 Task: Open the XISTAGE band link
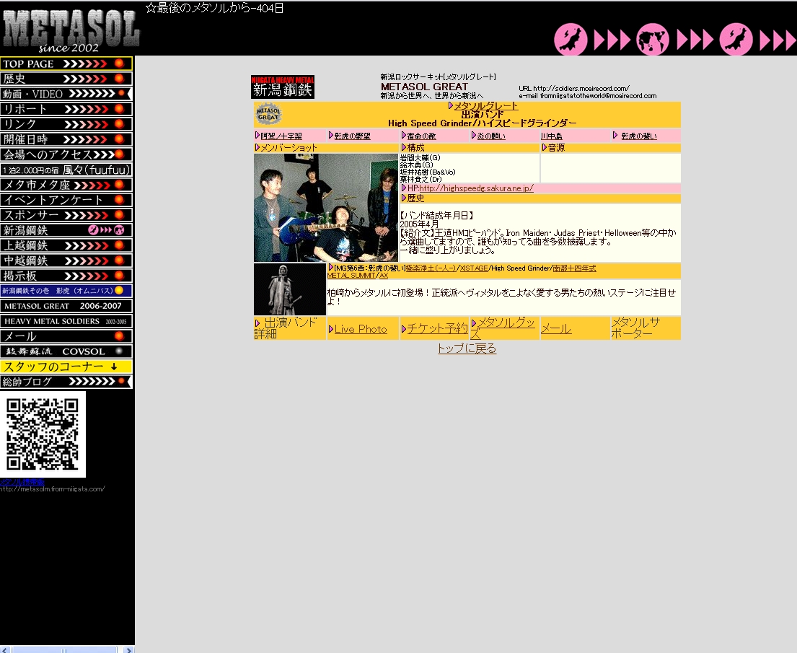point(474,268)
